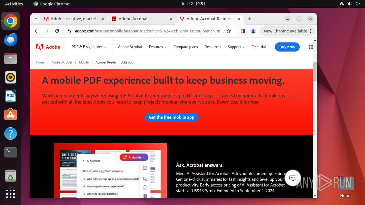
Task: Launch LibreOffice Writer from the dock
Action: point(11,96)
